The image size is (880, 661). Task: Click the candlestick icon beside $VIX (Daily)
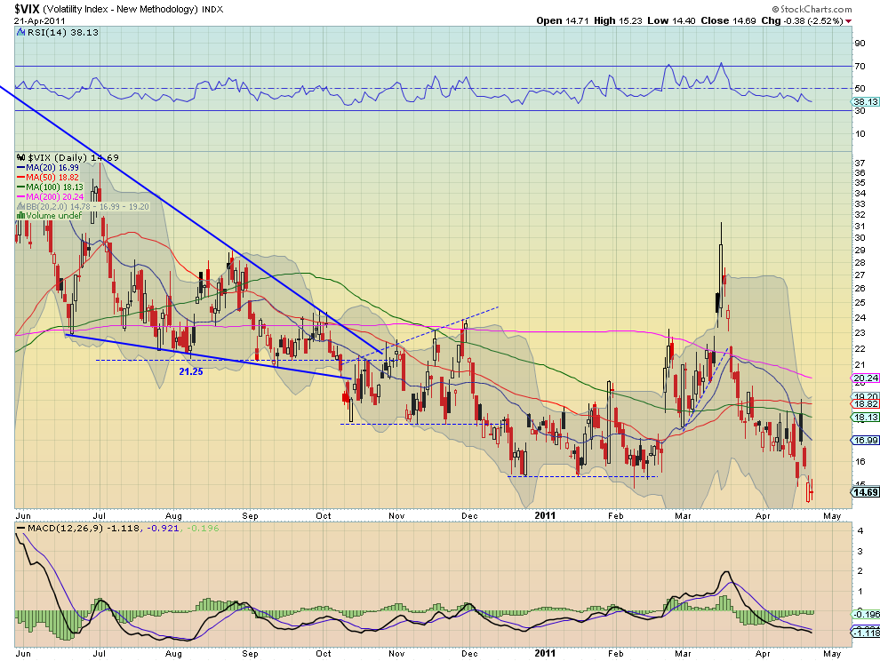pos(21,157)
